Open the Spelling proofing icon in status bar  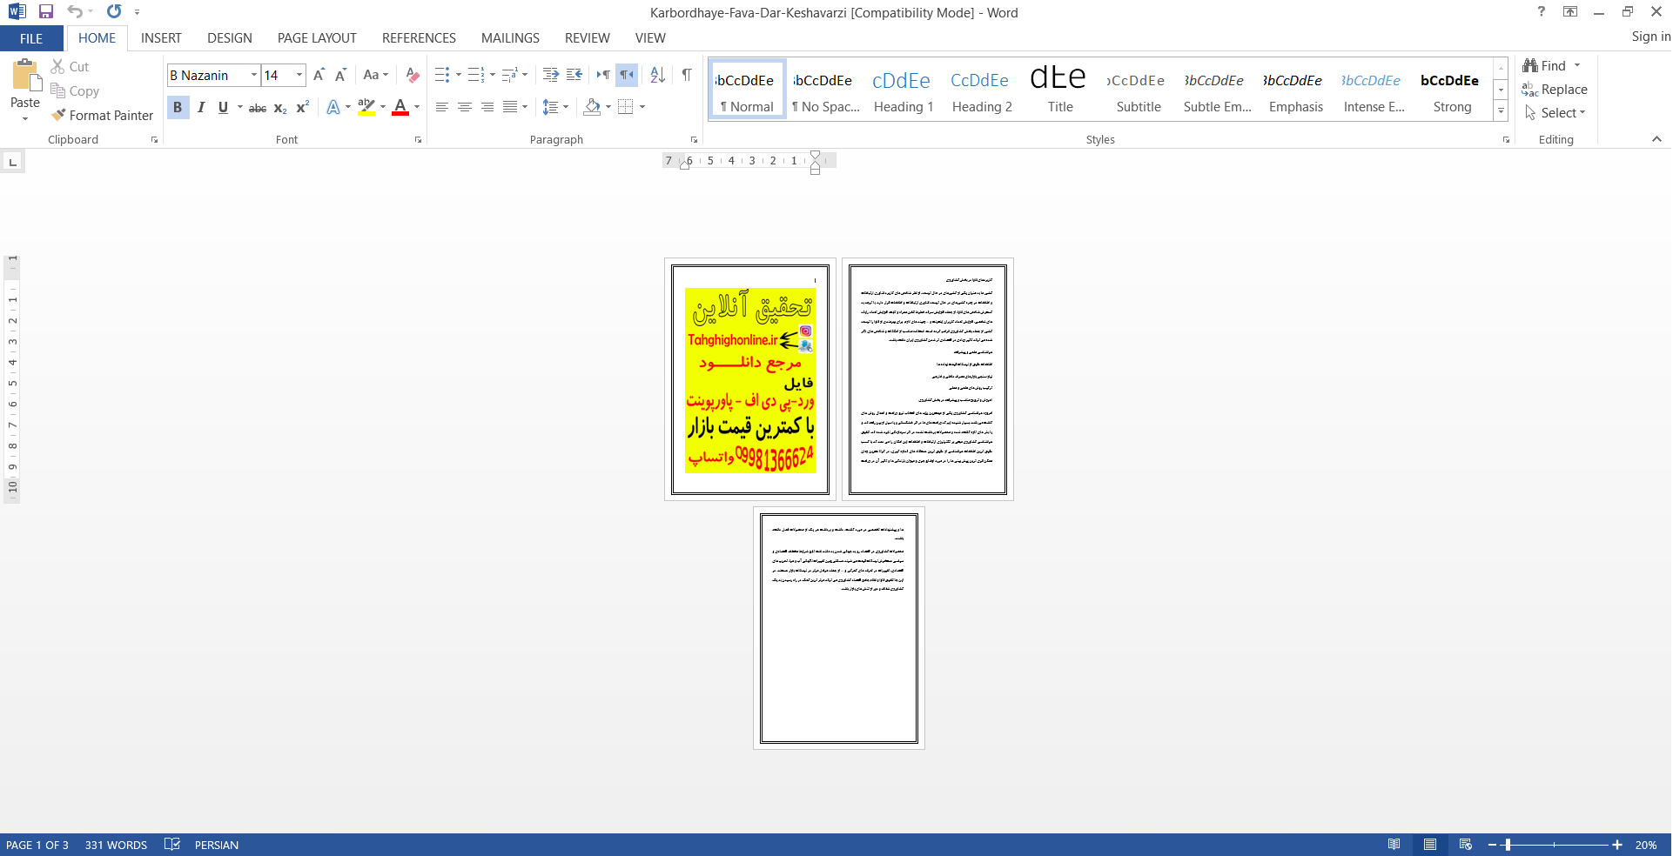pyautogui.click(x=172, y=845)
